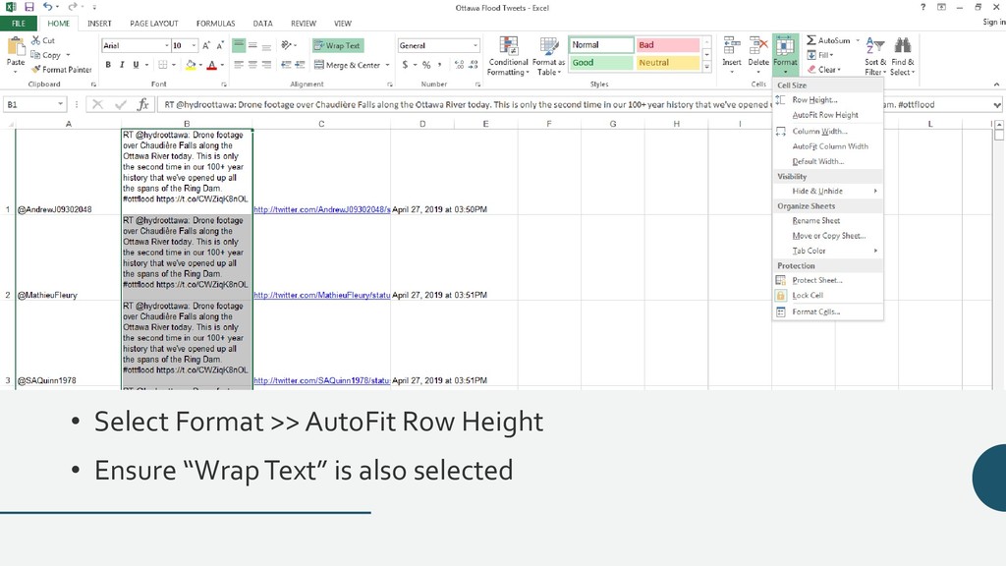Click the Name Box showing B1
1006x566 pixels.
click(29, 104)
